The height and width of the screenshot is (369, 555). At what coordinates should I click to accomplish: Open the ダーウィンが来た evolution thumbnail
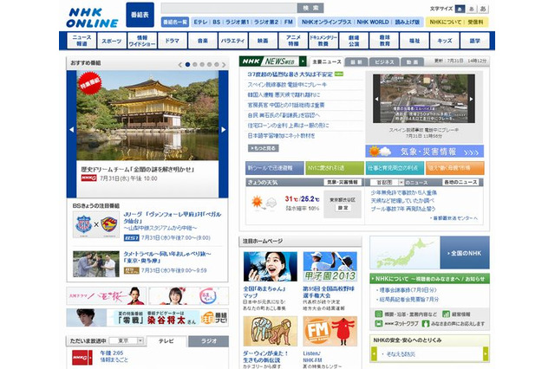[270, 331]
